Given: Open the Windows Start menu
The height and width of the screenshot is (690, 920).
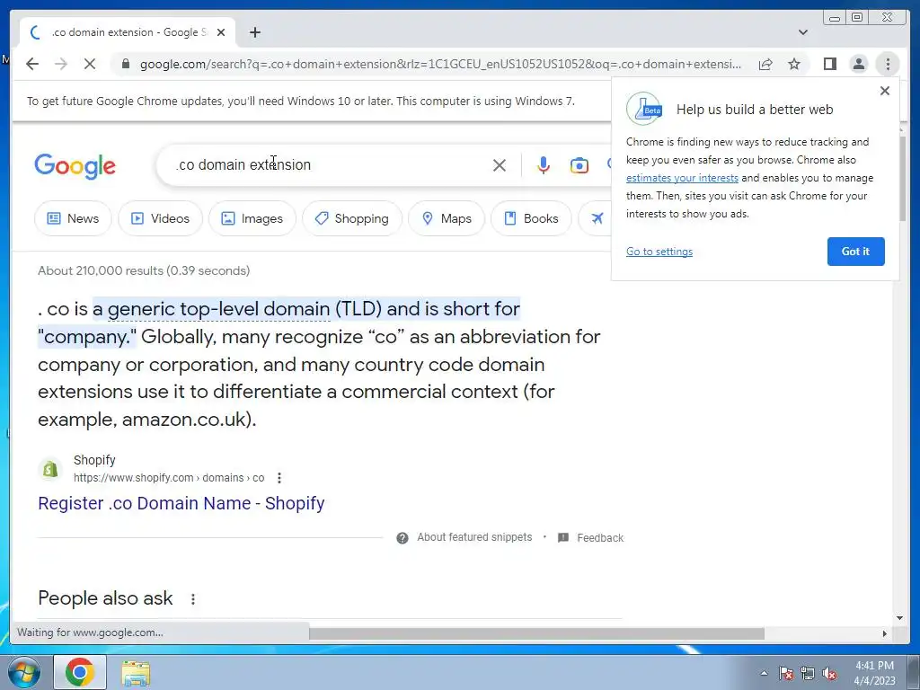Looking at the screenshot, I should pyautogui.click(x=23, y=672).
